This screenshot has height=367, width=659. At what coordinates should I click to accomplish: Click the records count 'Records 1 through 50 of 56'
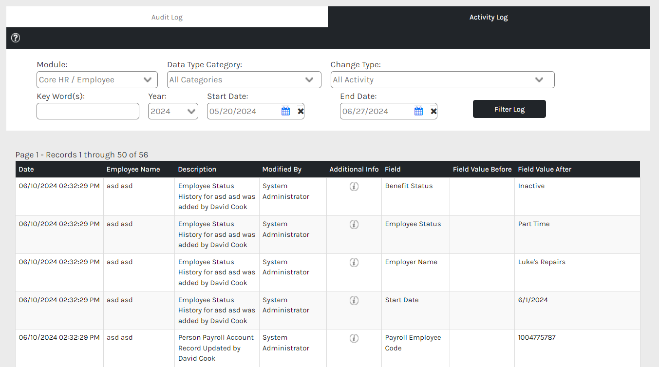97,155
